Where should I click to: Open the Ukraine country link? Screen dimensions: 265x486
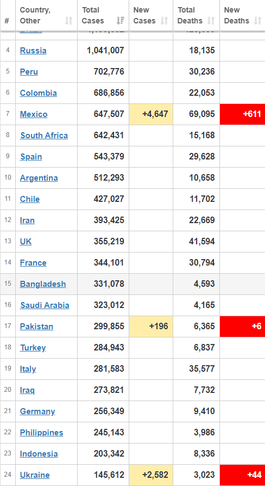pos(35,475)
